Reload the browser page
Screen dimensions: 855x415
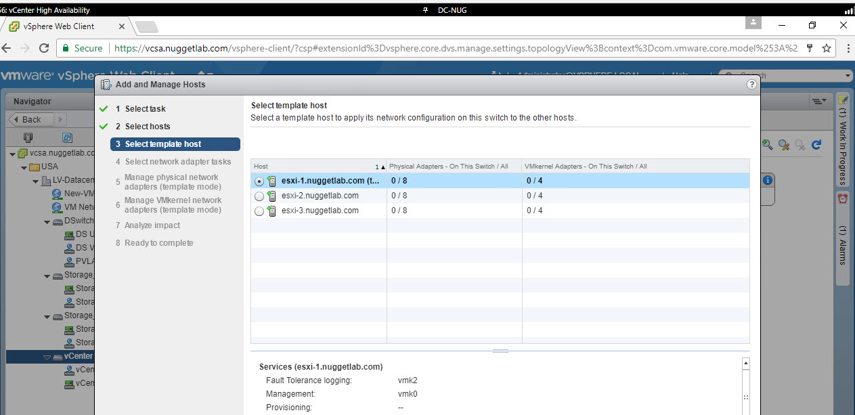point(44,49)
